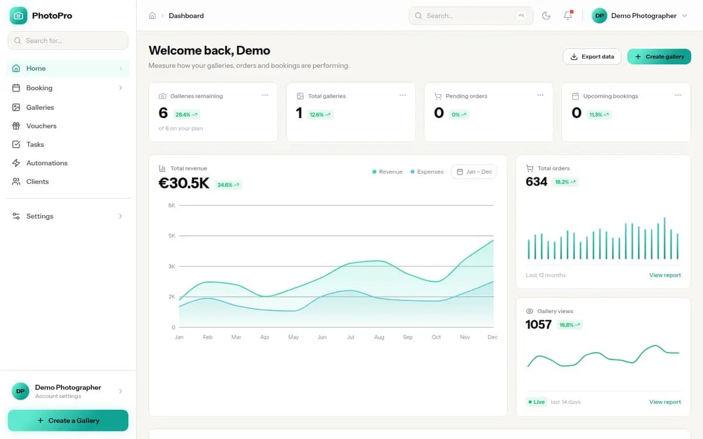Open the notifications bell icon
This screenshot has width=703, height=439.
tap(568, 16)
